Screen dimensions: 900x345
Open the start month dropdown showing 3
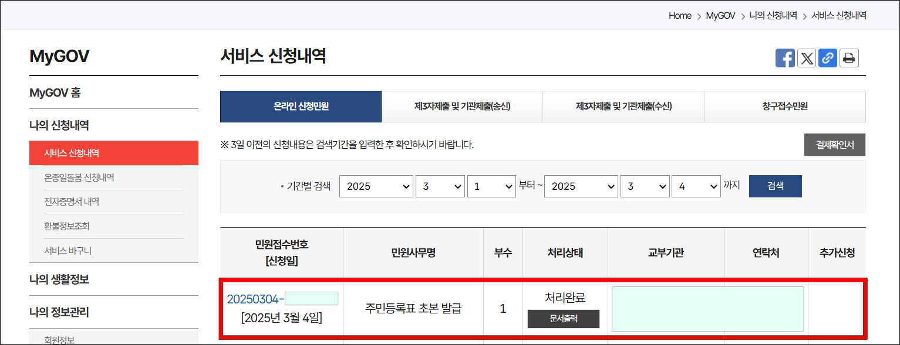click(440, 186)
